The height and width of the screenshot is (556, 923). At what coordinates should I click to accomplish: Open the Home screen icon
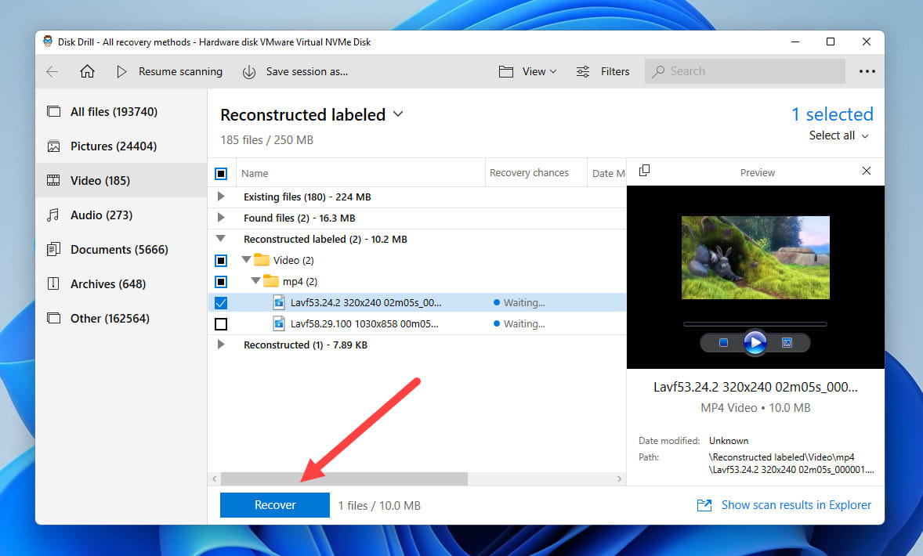[x=87, y=71]
